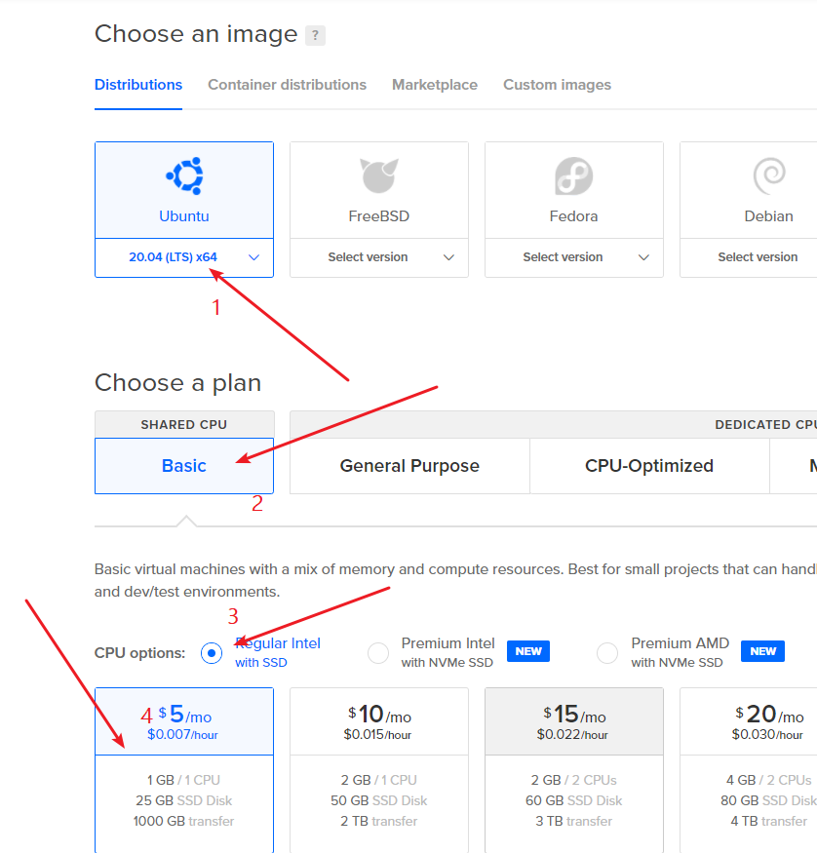The image size is (817, 853).
Task: Select the $10/mo droplet size card
Action: pyautogui.click(x=378, y=770)
